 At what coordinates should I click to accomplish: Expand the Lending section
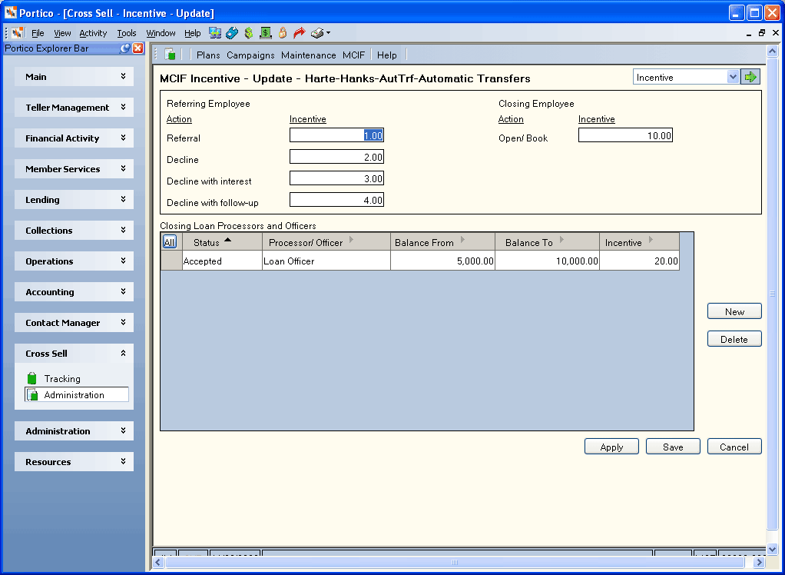(x=74, y=199)
